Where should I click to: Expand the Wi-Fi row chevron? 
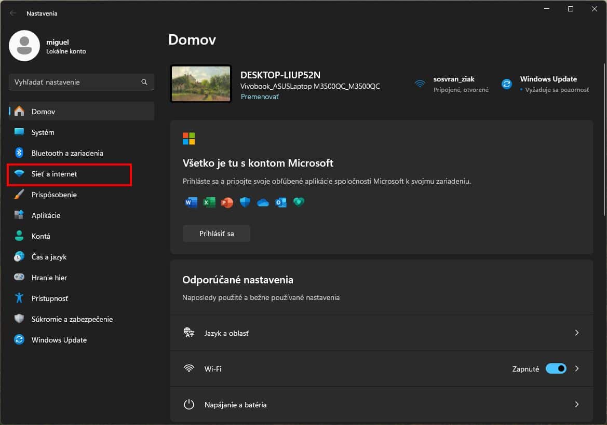tap(577, 368)
